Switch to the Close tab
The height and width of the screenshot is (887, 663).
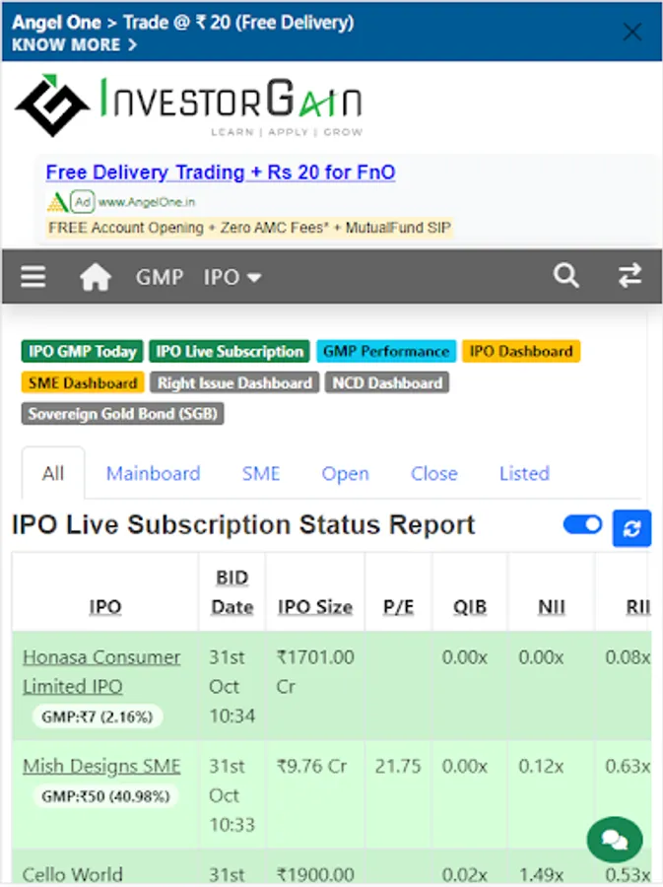tap(434, 473)
